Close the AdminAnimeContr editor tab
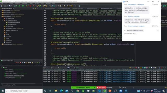The width and height of the screenshot is (167, 93). coord(113,9)
